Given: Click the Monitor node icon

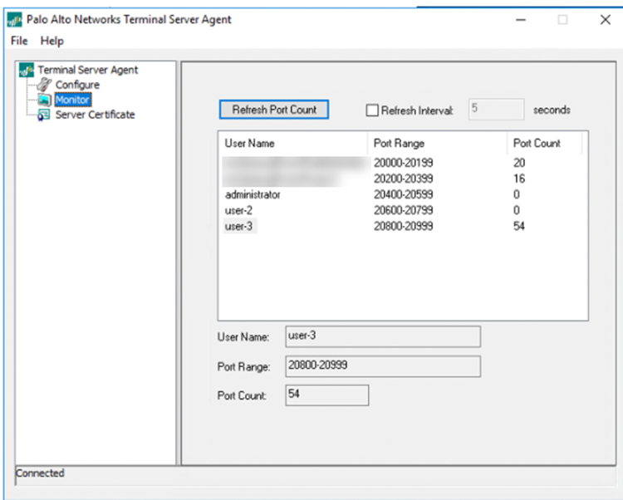Looking at the screenshot, I should [x=45, y=100].
